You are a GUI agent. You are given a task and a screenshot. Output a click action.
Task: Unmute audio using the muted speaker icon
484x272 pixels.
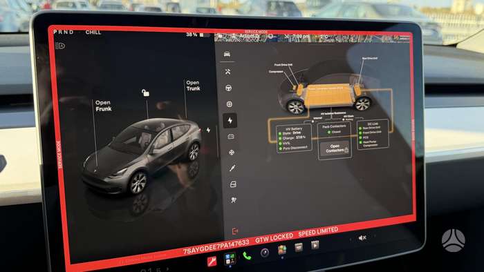pos(362,237)
